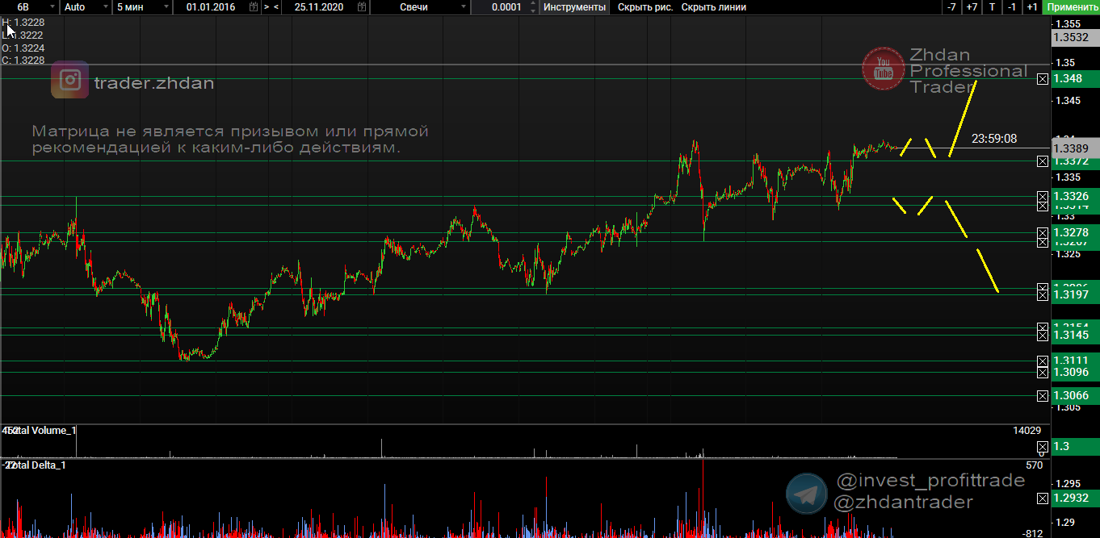Open the end date calendar picker

[x=361, y=7]
